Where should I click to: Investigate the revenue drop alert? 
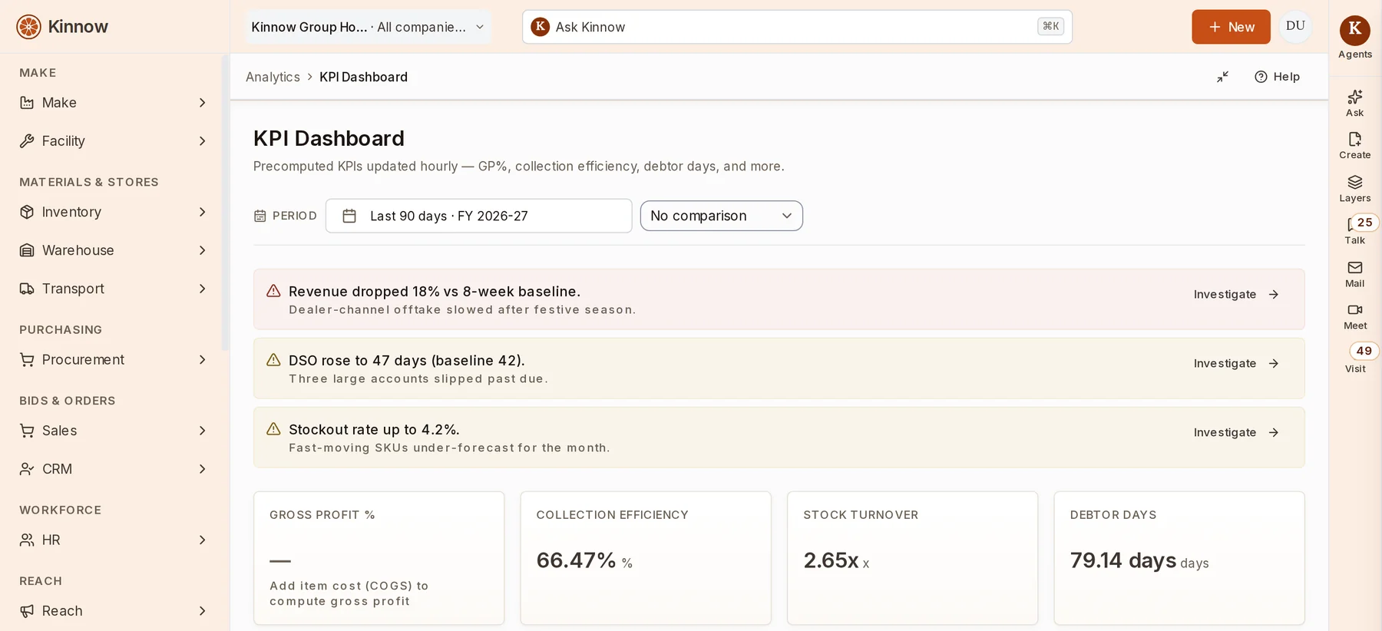[1235, 294]
